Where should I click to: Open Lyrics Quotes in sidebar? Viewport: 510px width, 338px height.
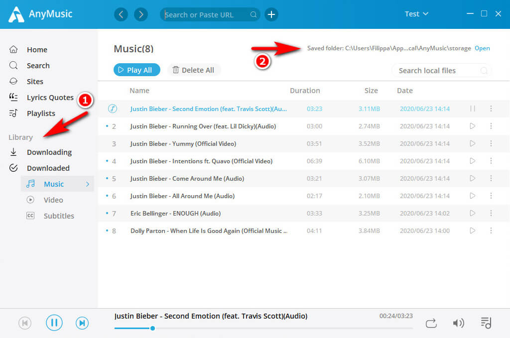50,98
